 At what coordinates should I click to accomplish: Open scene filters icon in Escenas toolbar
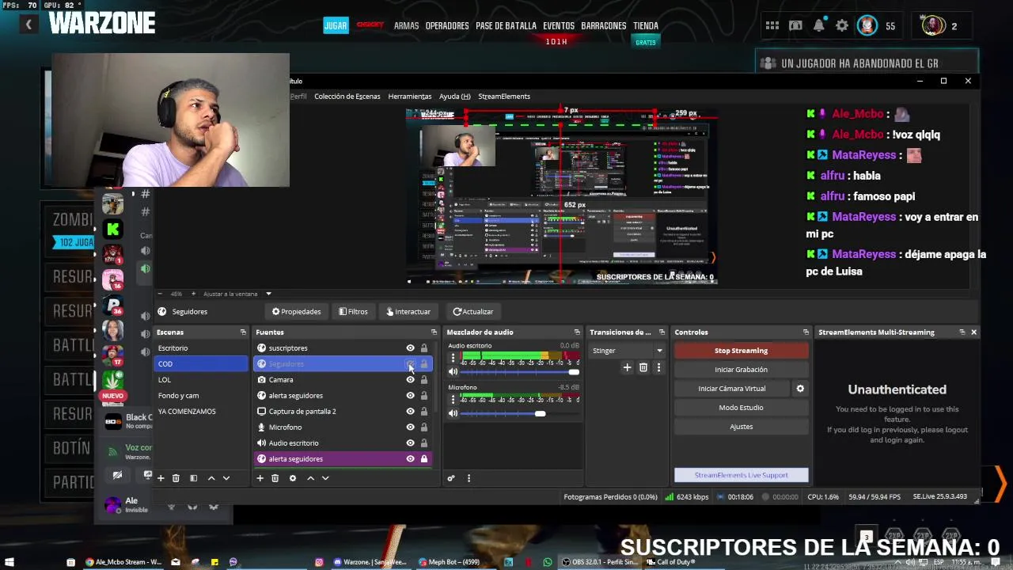click(193, 478)
